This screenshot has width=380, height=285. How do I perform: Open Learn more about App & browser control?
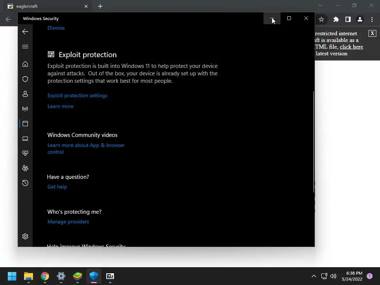pos(86,148)
